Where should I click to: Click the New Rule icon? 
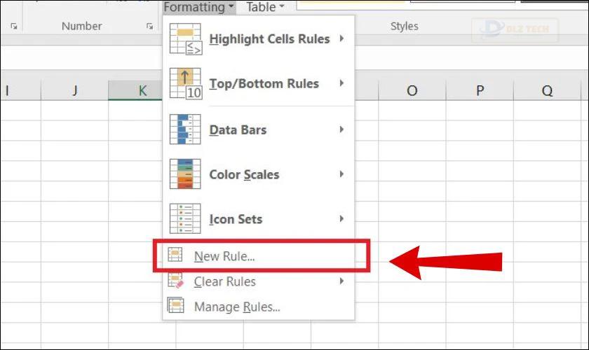(175, 256)
